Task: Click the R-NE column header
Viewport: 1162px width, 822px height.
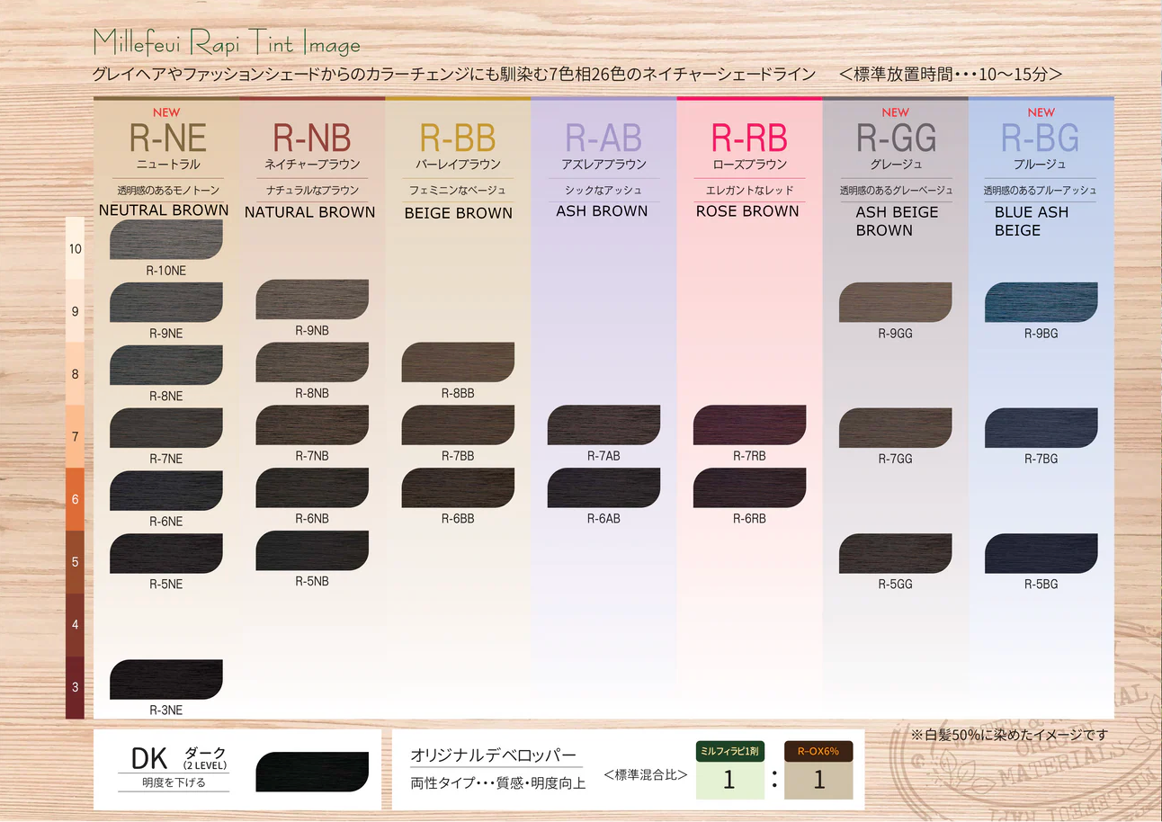Action: click(x=167, y=138)
